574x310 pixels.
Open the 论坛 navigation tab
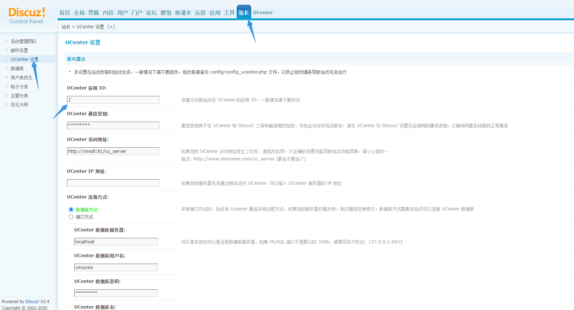point(151,13)
